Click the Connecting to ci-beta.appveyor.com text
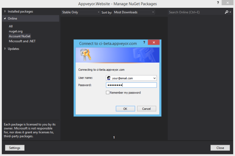 click(101, 70)
